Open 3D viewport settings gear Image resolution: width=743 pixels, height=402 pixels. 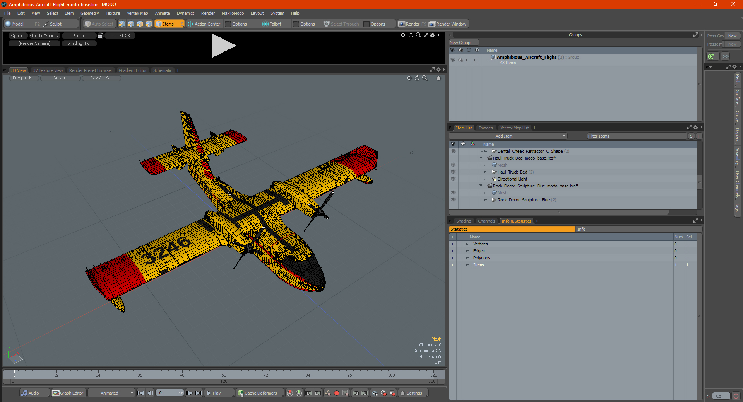click(x=438, y=78)
